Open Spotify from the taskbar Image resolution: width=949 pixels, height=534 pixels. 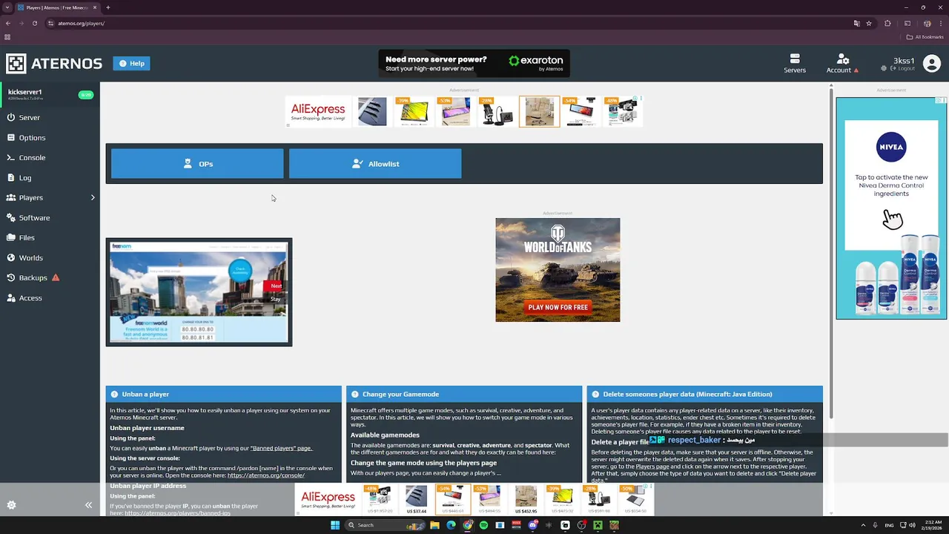(484, 525)
